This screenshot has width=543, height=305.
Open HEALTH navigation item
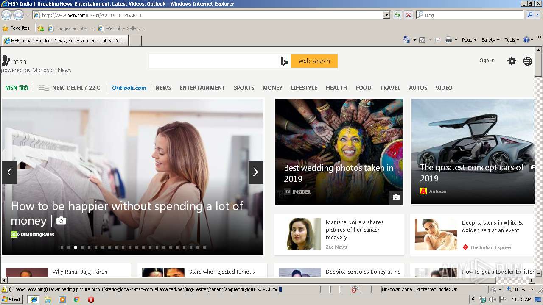[x=336, y=88]
